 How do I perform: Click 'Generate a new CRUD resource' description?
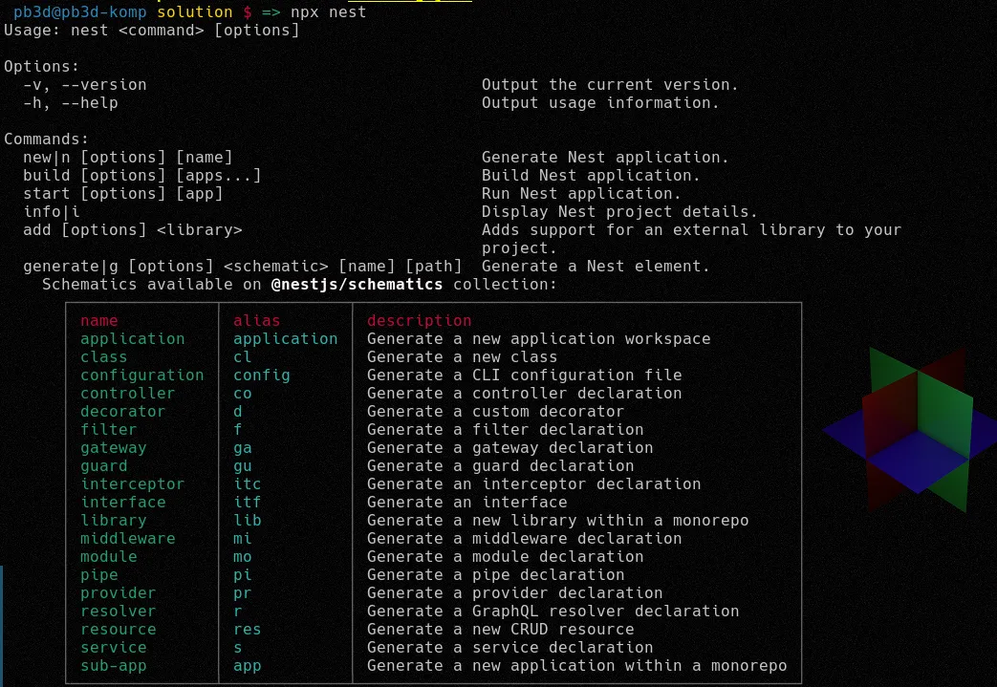pyautogui.click(x=501, y=629)
